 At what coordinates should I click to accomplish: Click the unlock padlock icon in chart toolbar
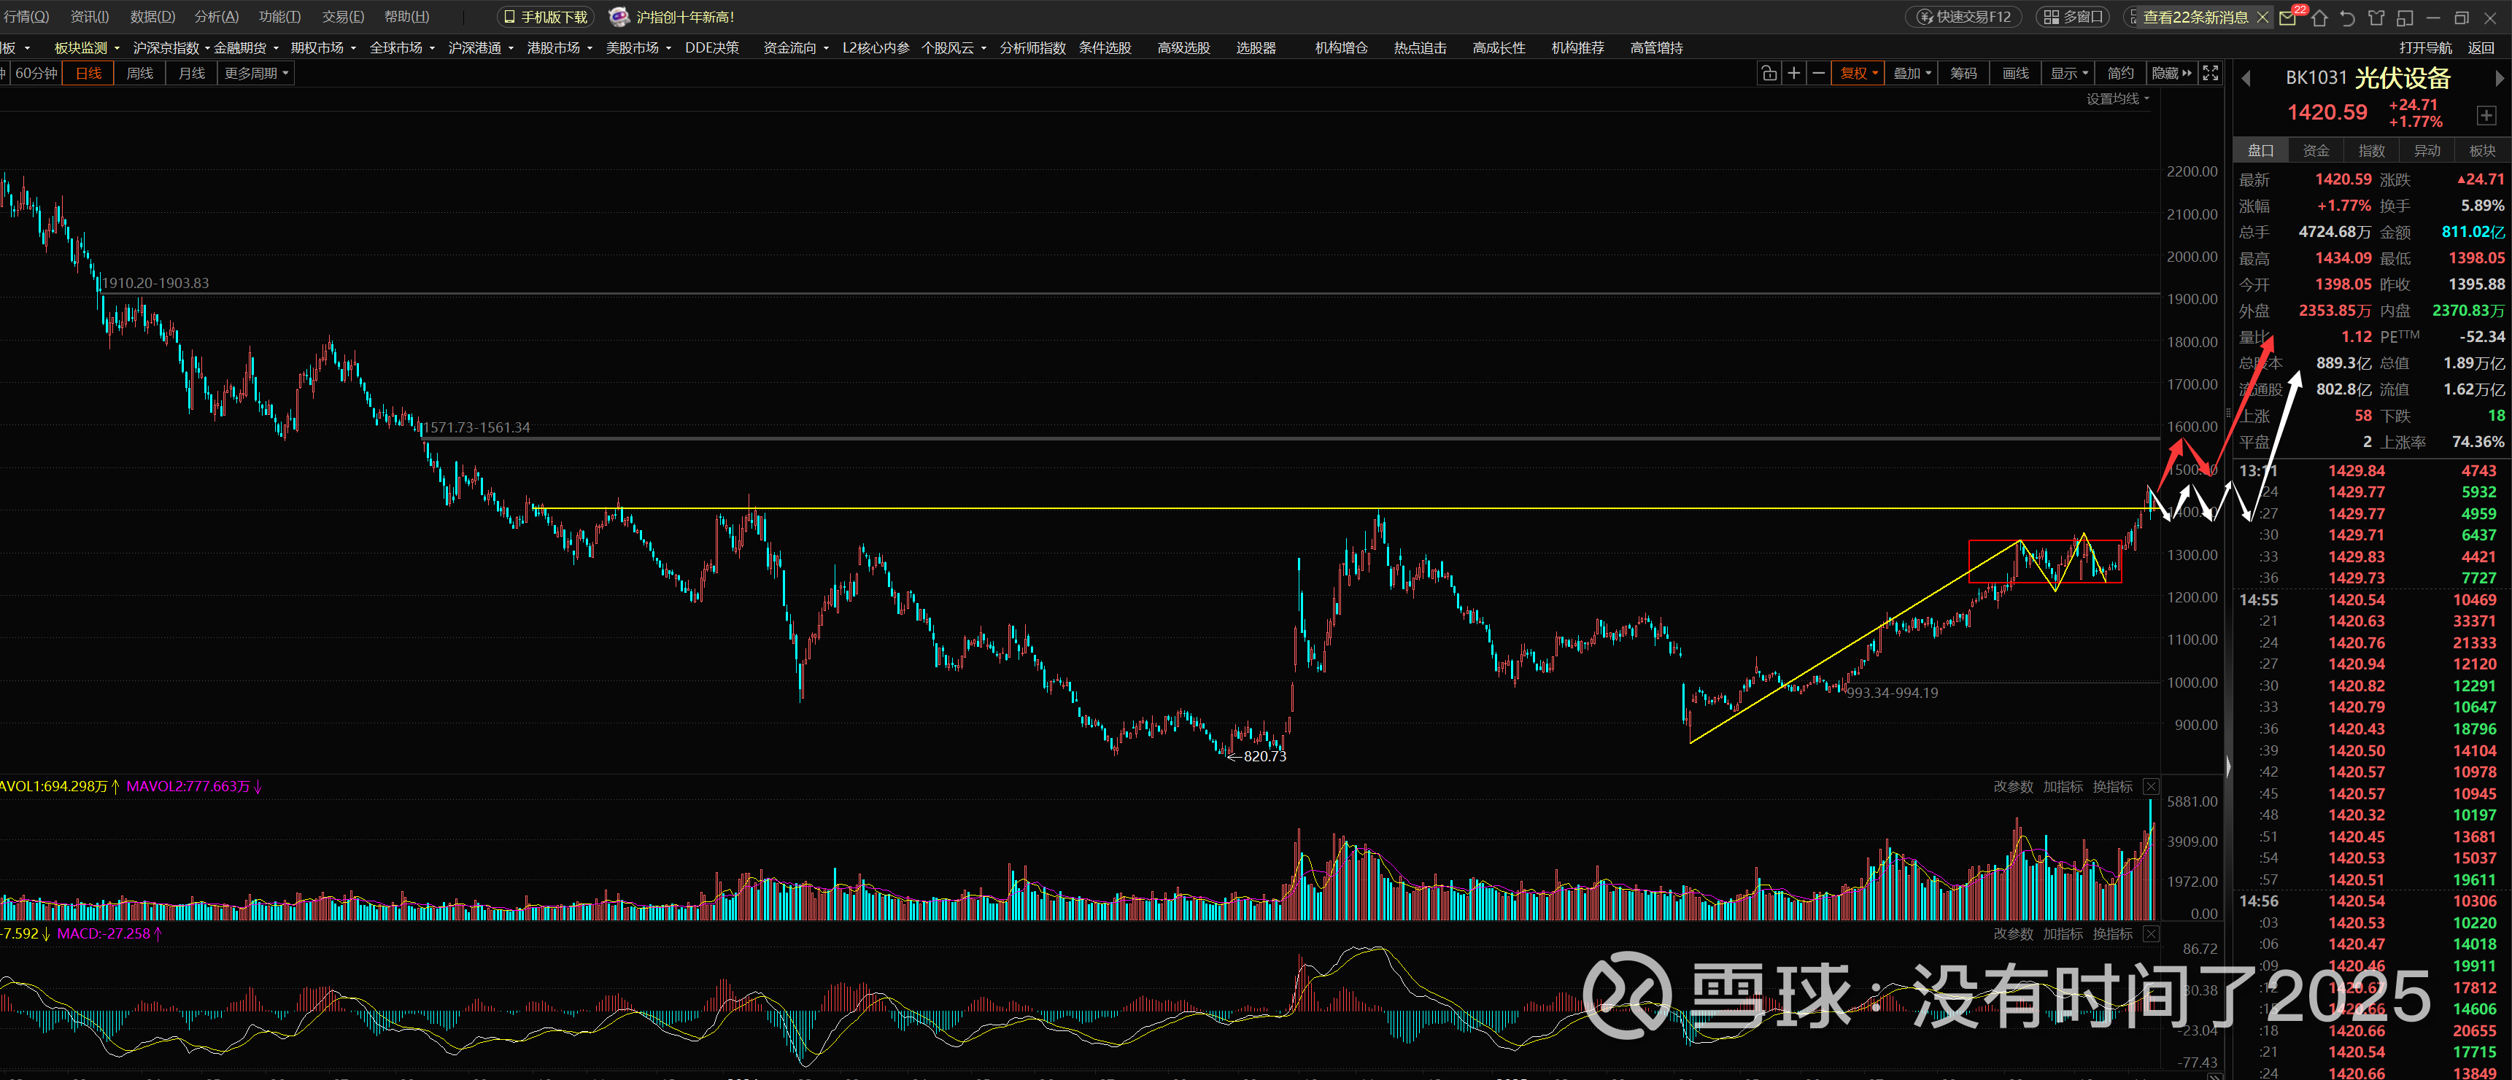(1769, 73)
